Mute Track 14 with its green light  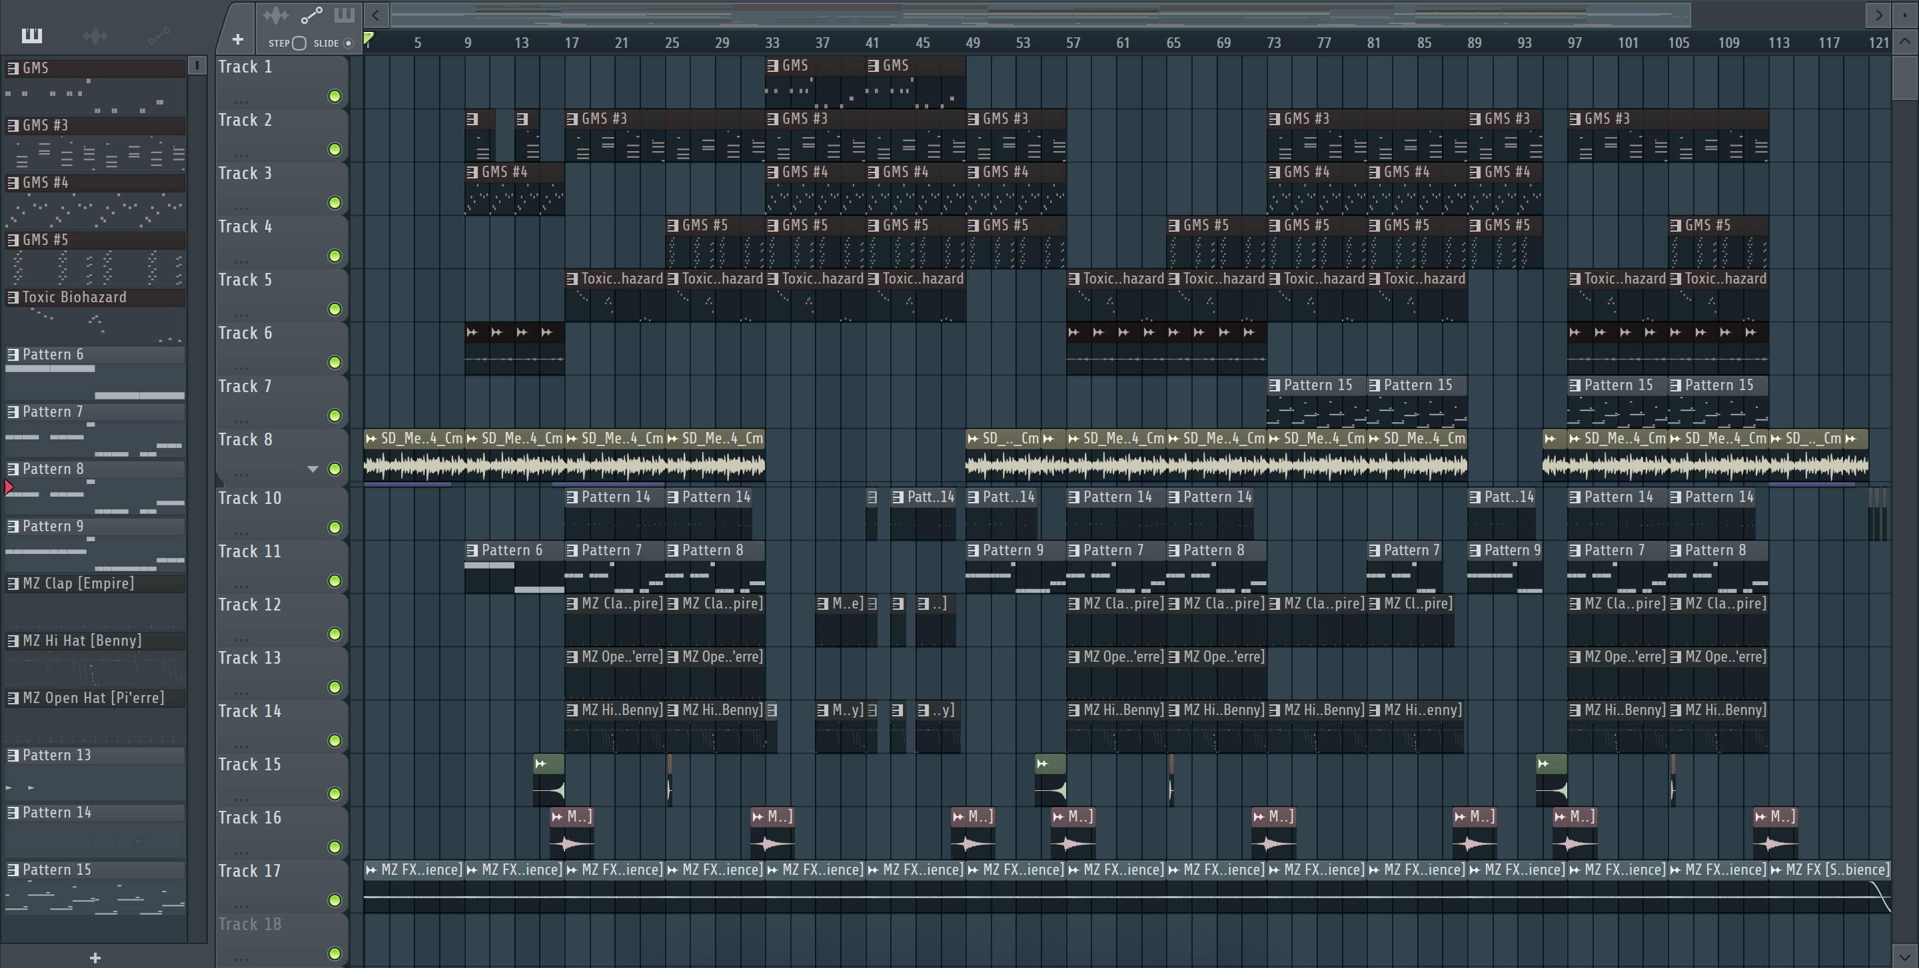335,741
